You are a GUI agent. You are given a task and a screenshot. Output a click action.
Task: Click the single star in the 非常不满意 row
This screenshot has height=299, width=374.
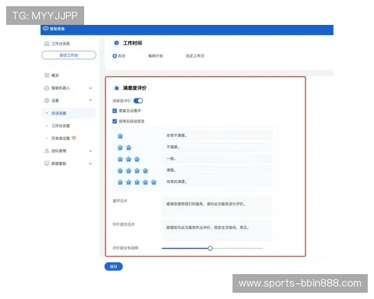(120, 136)
